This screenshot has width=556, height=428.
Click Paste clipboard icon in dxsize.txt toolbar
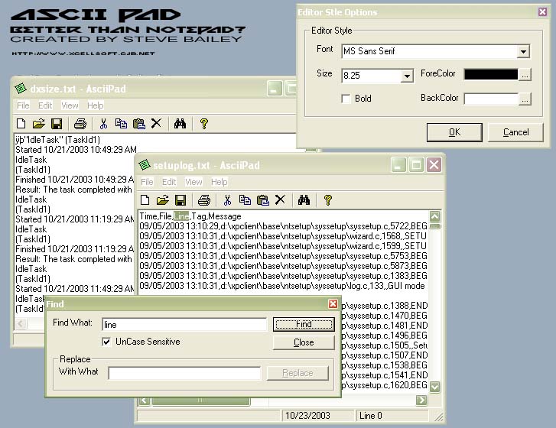coord(138,124)
